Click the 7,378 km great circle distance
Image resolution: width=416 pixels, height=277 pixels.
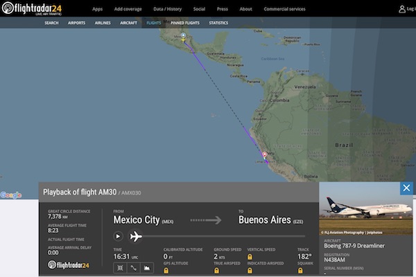(x=58, y=217)
